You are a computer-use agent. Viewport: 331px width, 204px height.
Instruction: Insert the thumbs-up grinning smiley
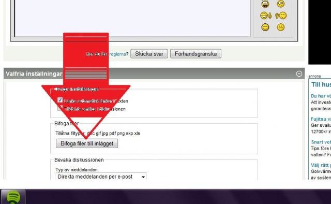point(265,16)
